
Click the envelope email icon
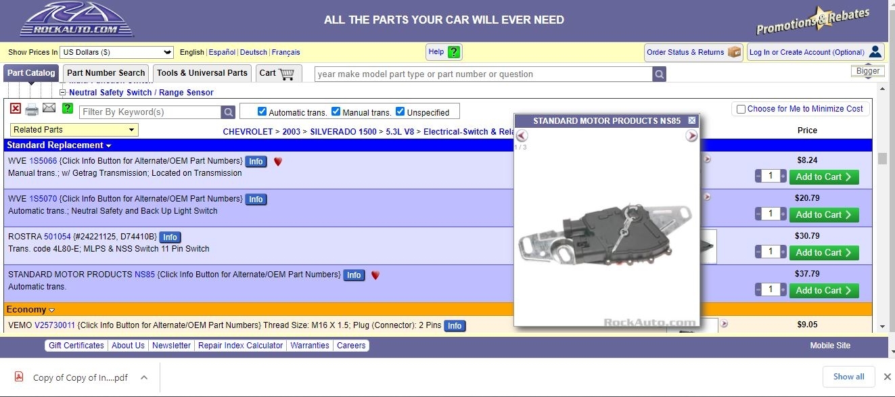click(x=49, y=108)
